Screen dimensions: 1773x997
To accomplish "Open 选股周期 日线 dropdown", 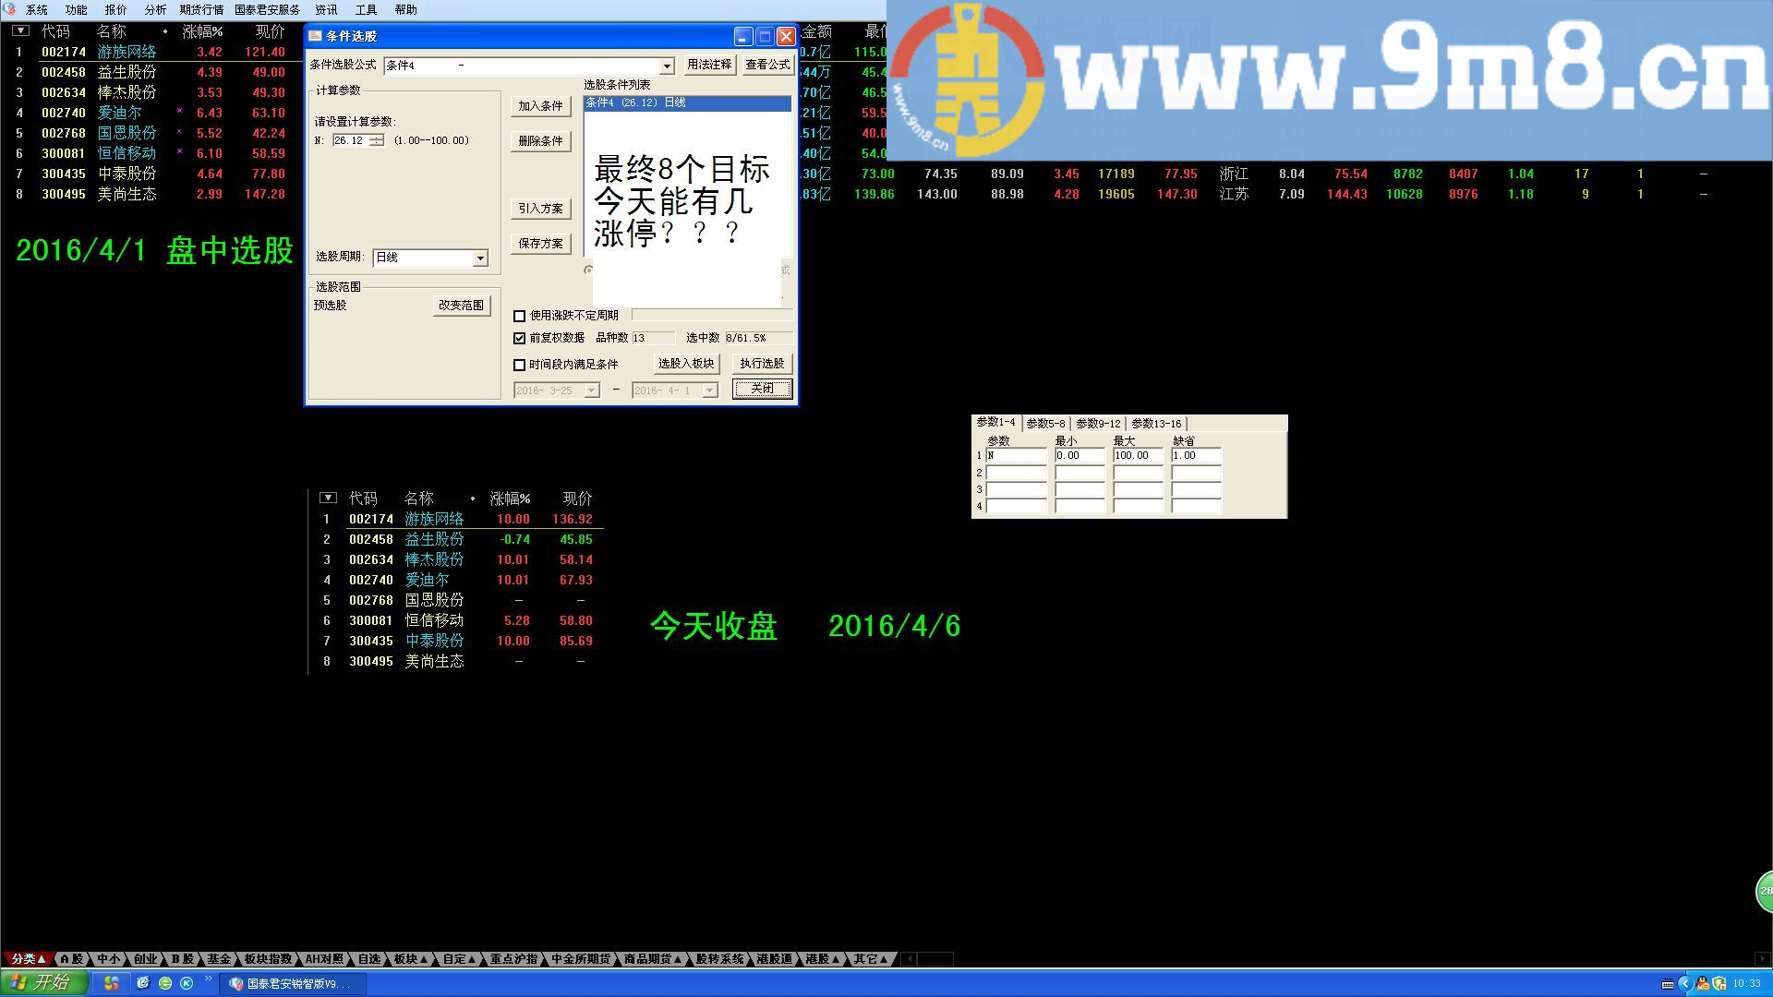I will 480,258.
